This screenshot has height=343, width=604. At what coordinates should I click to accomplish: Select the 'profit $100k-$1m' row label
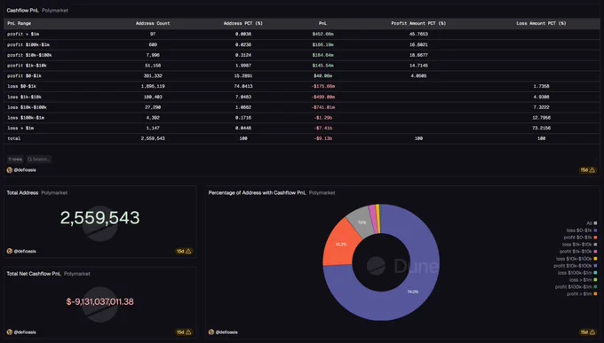pos(28,44)
